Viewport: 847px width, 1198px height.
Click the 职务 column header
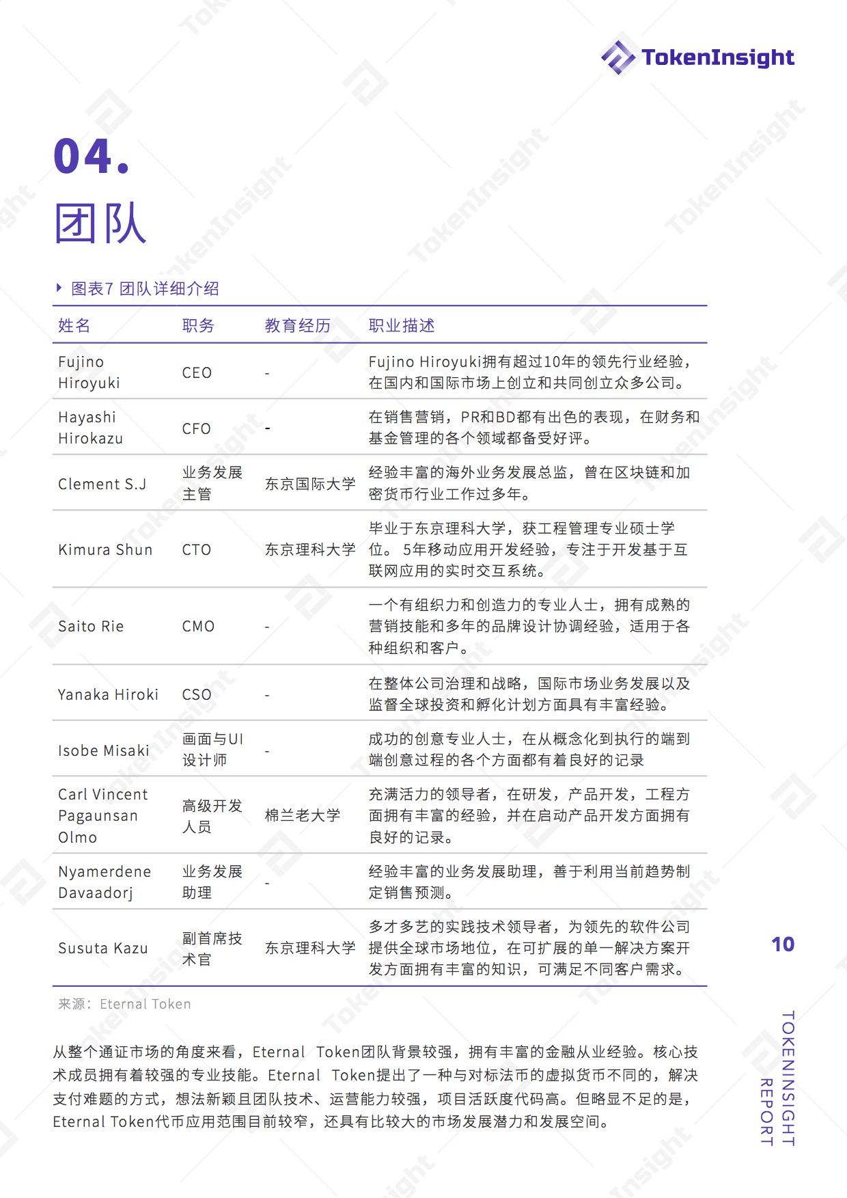198,325
